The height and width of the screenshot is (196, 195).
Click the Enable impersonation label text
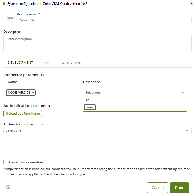pos(26,162)
